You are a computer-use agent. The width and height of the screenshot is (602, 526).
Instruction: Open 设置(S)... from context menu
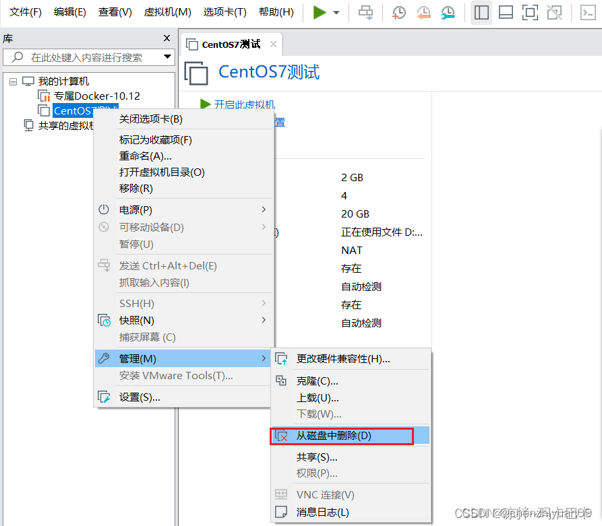pos(140,397)
